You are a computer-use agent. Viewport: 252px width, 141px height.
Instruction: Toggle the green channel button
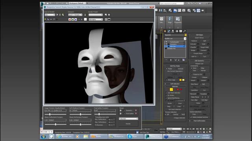point(73,20)
